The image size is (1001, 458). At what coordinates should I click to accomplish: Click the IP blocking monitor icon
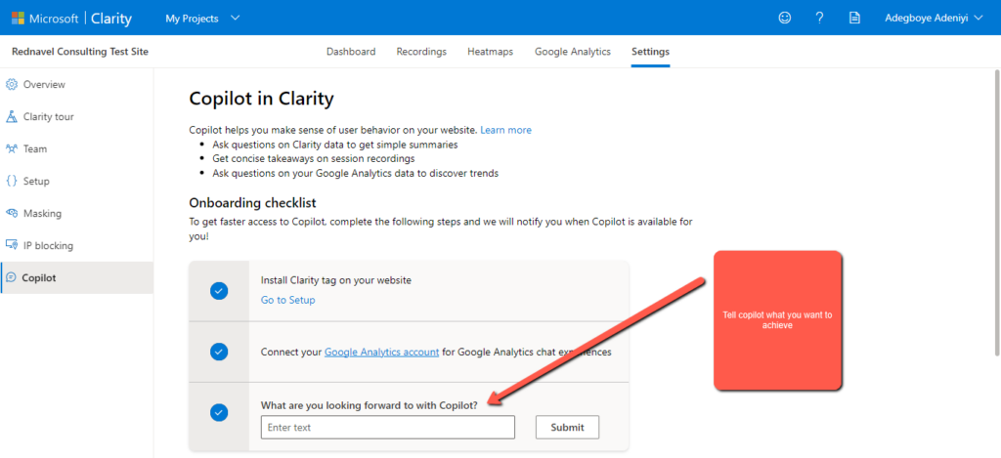coord(12,245)
